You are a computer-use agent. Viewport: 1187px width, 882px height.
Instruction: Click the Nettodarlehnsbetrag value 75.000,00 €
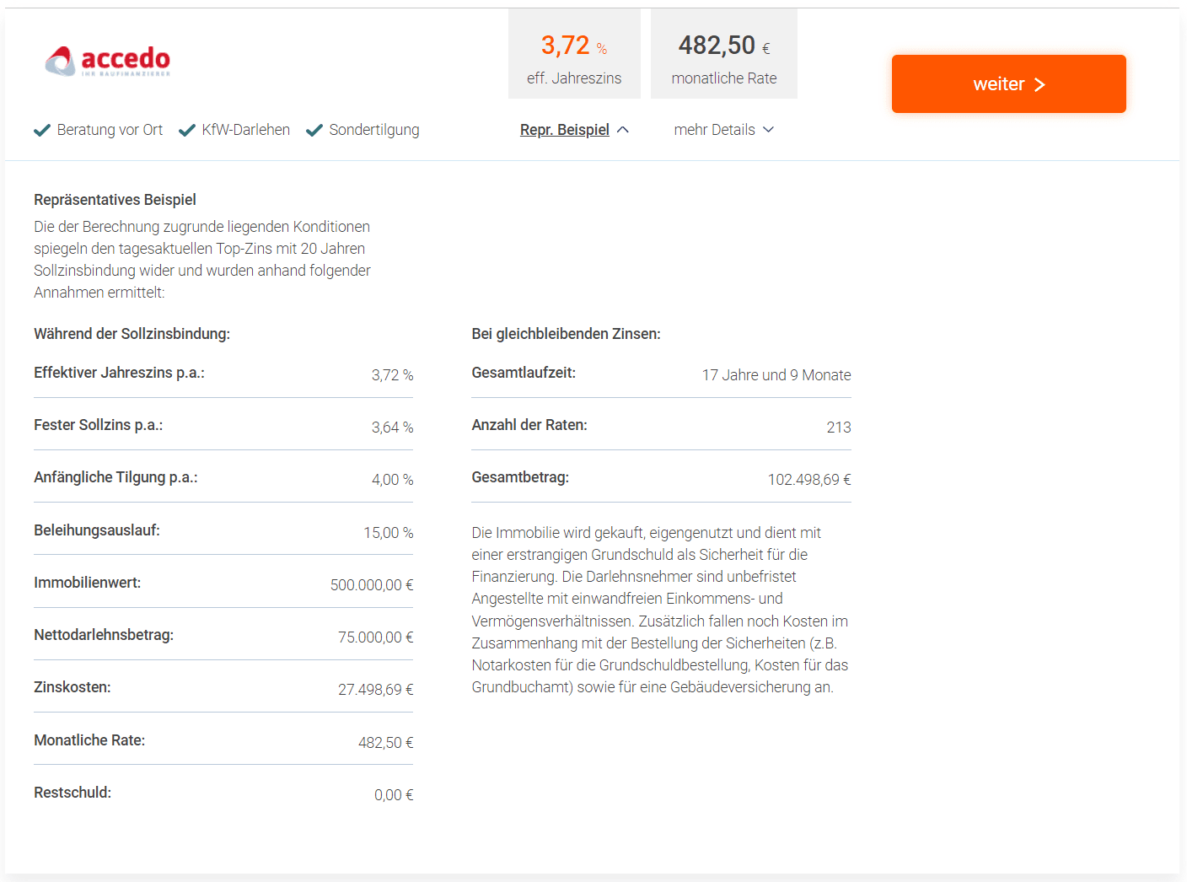click(376, 637)
